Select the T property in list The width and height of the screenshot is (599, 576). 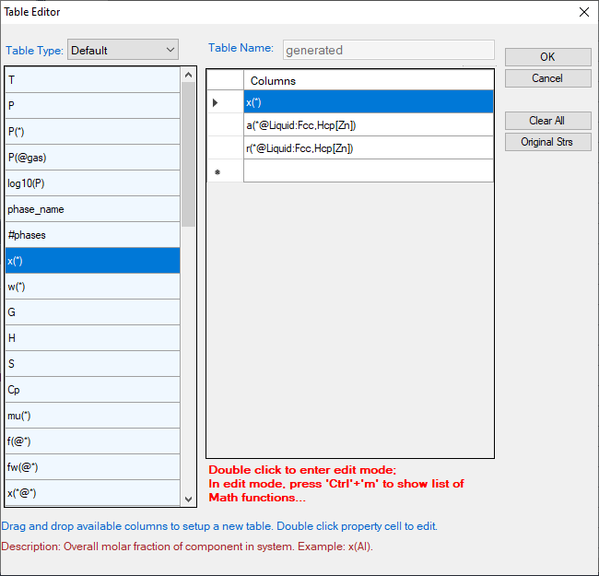click(92, 80)
